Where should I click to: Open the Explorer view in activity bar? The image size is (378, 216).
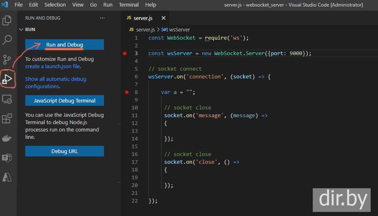(7, 20)
